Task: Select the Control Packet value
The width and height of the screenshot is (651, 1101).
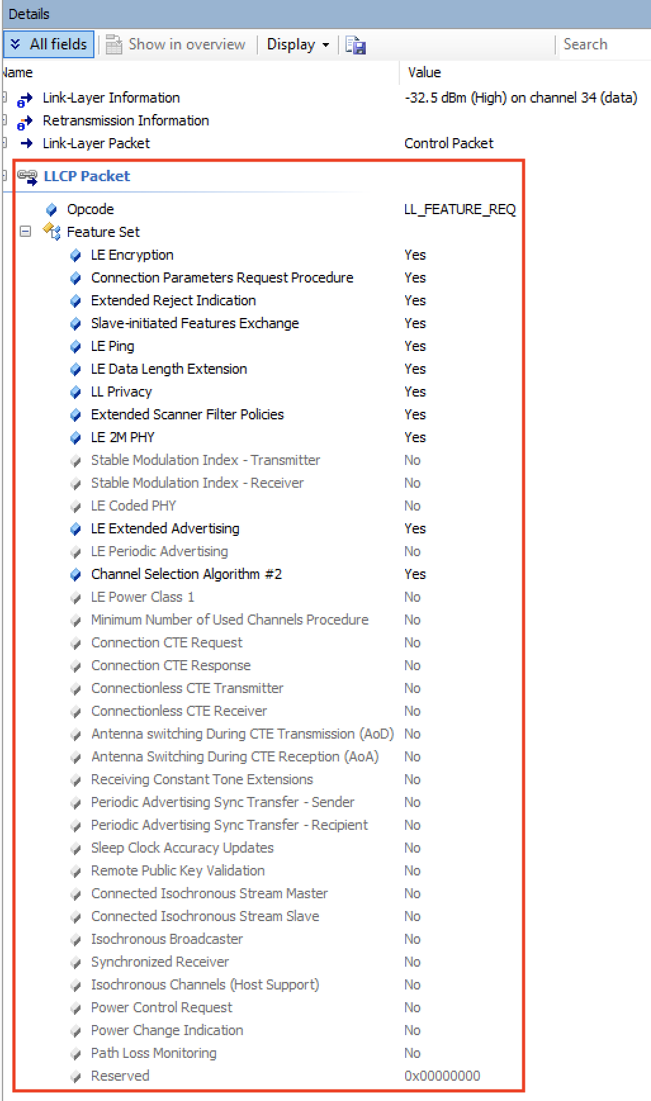Action: coord(449,143)
